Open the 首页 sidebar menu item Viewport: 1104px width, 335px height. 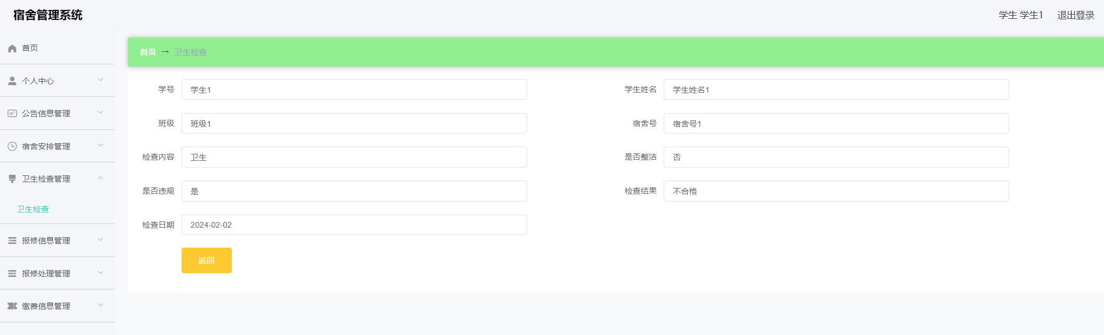pos(57,48)
